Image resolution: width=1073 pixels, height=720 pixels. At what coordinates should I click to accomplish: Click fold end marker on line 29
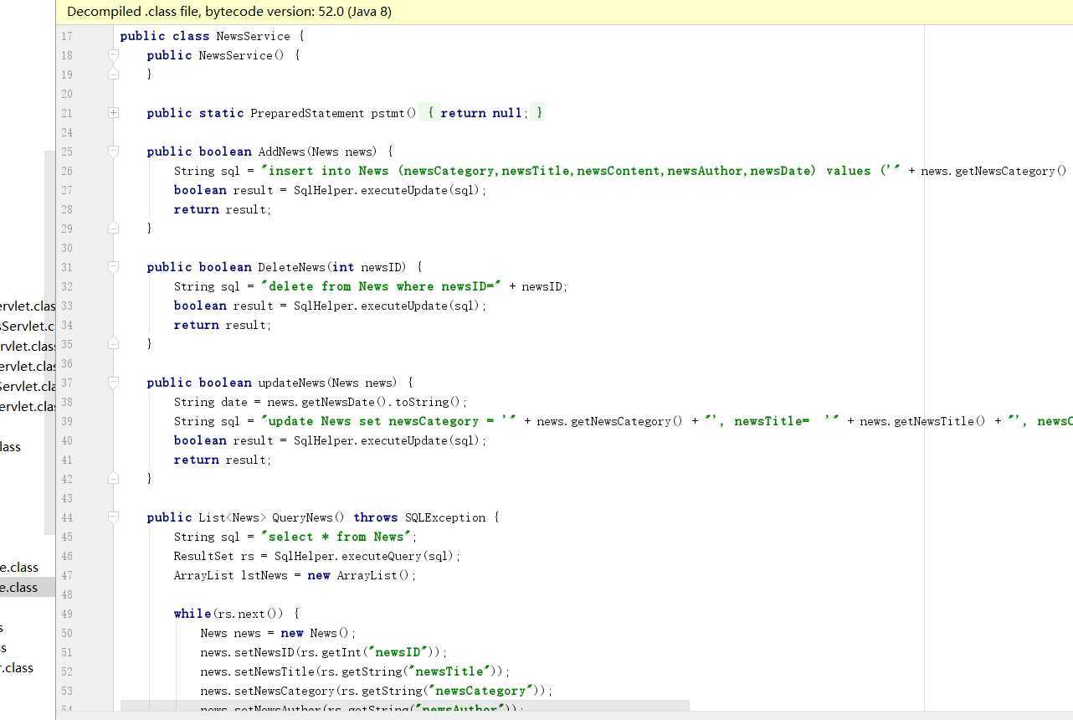pyautogui.click(x=113, y=229)
